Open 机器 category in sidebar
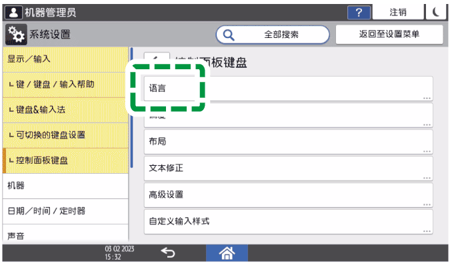 65,186
